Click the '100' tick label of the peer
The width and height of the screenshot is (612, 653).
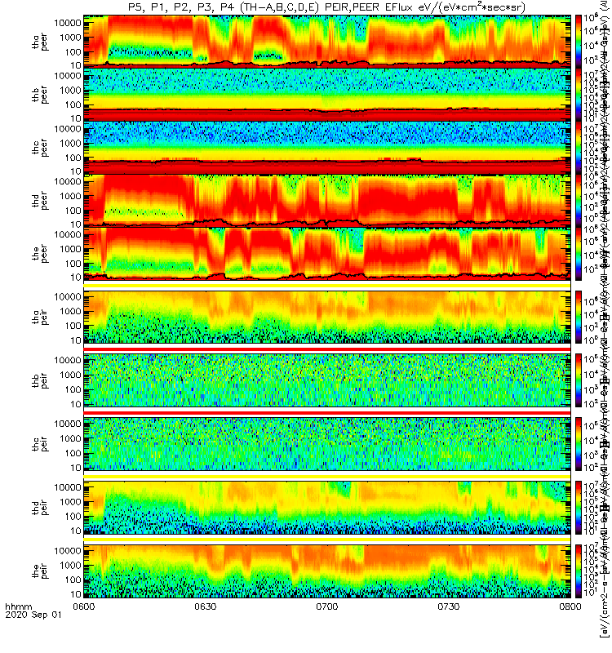tap(73, 264)
